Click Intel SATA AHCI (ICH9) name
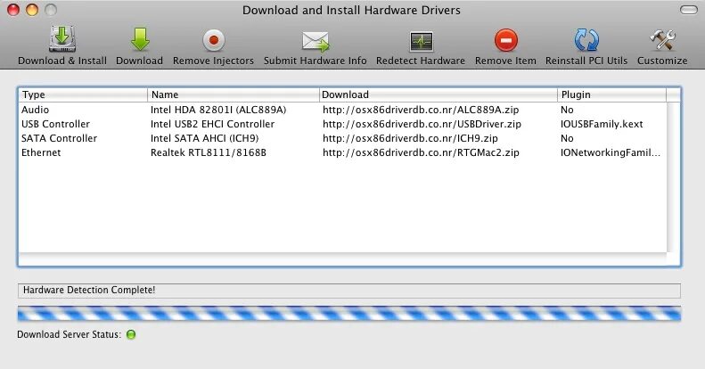Viewport: 705px width, 369px height. pyautogui.click(x=205, y=138)
